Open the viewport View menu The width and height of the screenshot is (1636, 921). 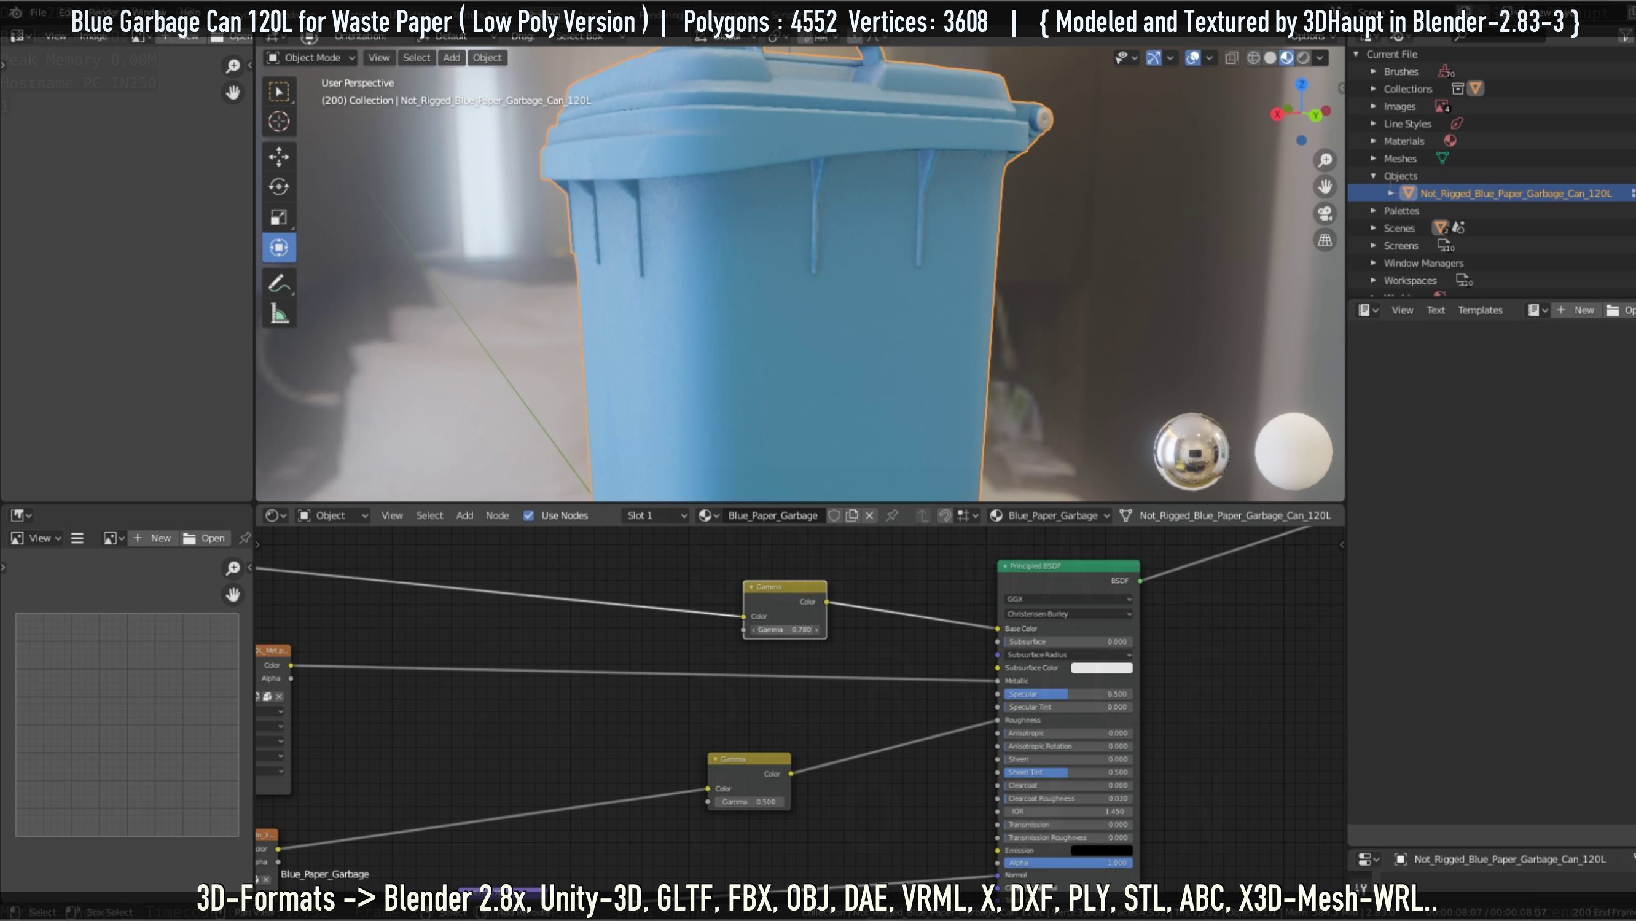379,58
